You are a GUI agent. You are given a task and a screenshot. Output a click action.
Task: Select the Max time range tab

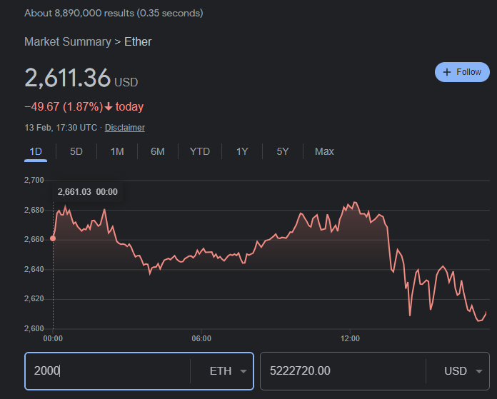pyautogui.click(x=324, y=151)
